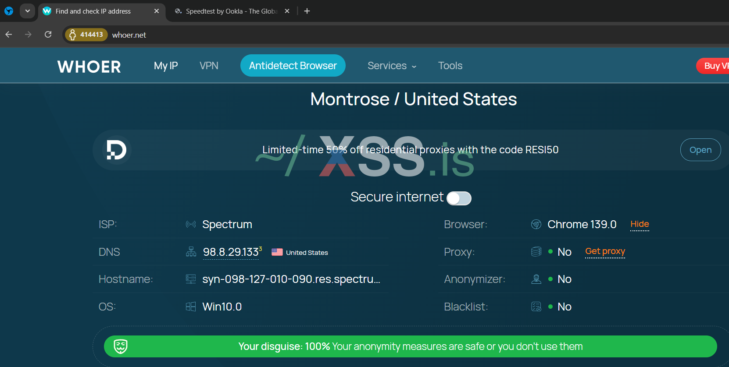The width and height of the screenshot is (729, 367).
Task: Toggle the Secure internet switch
Action: click(x=459, y=198)
